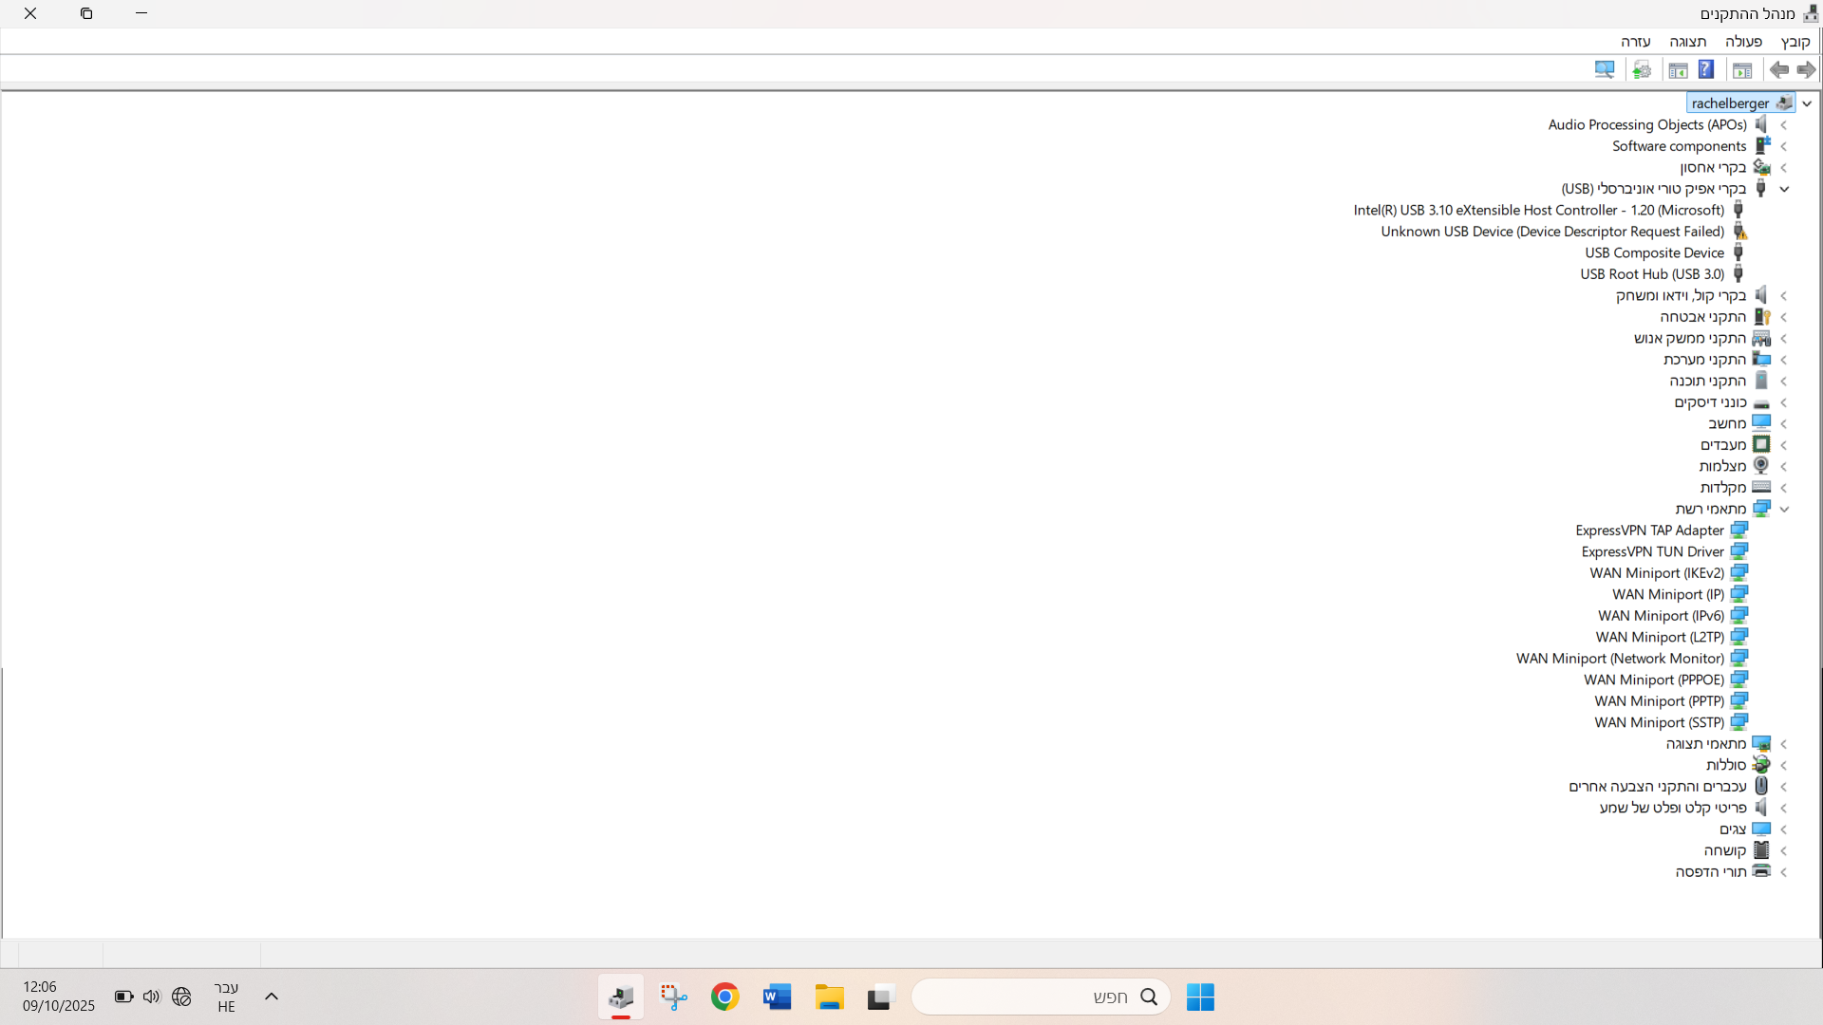The width and height of the screenshot is (1823, 1025).
Task: Expand the Audio Processing Objects (APOs) node
Action: tap(1784, 125)
